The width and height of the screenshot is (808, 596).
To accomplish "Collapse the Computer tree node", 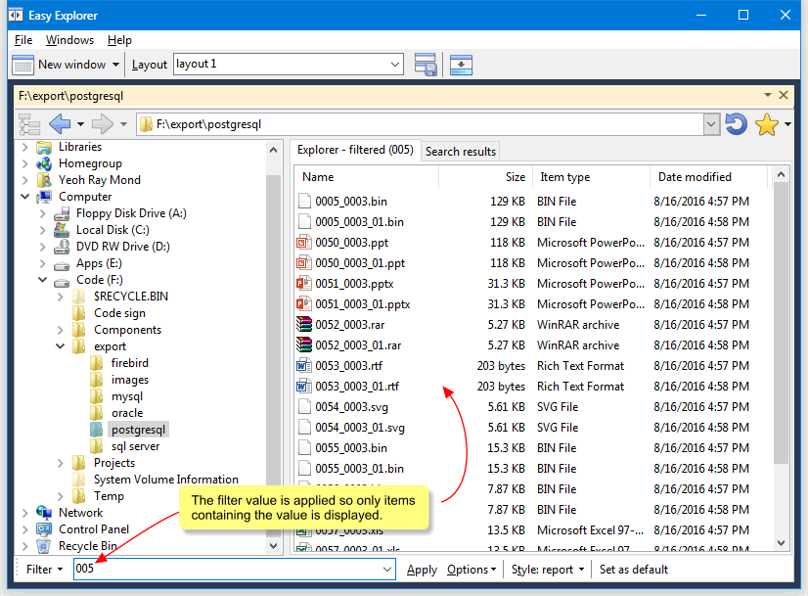I will click(24, 197).
